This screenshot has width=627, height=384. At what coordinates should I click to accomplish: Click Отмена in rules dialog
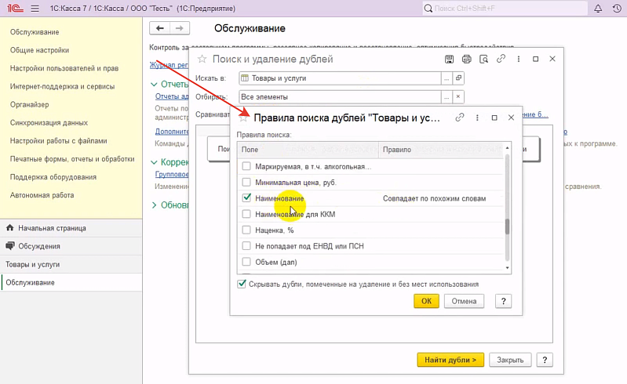coord(464,301)
